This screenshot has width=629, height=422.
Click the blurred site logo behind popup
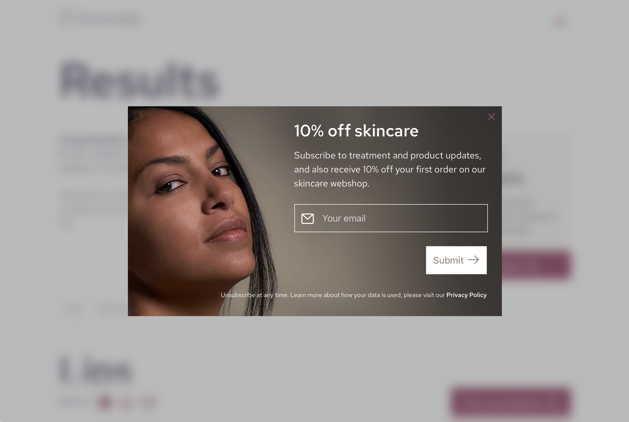[100, 19]
